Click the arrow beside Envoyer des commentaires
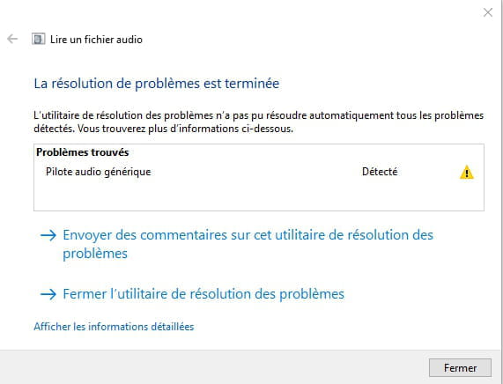The height and width of the screenshot is (384, 503). tap(48, 235)
